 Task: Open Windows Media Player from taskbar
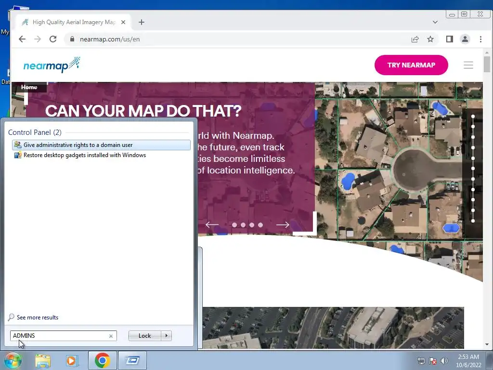(72, 360)
